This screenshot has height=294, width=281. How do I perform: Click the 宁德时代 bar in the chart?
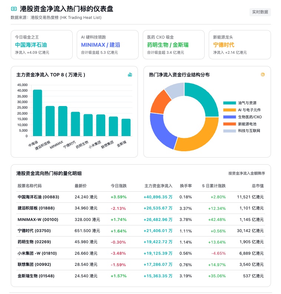coord(75,124)
